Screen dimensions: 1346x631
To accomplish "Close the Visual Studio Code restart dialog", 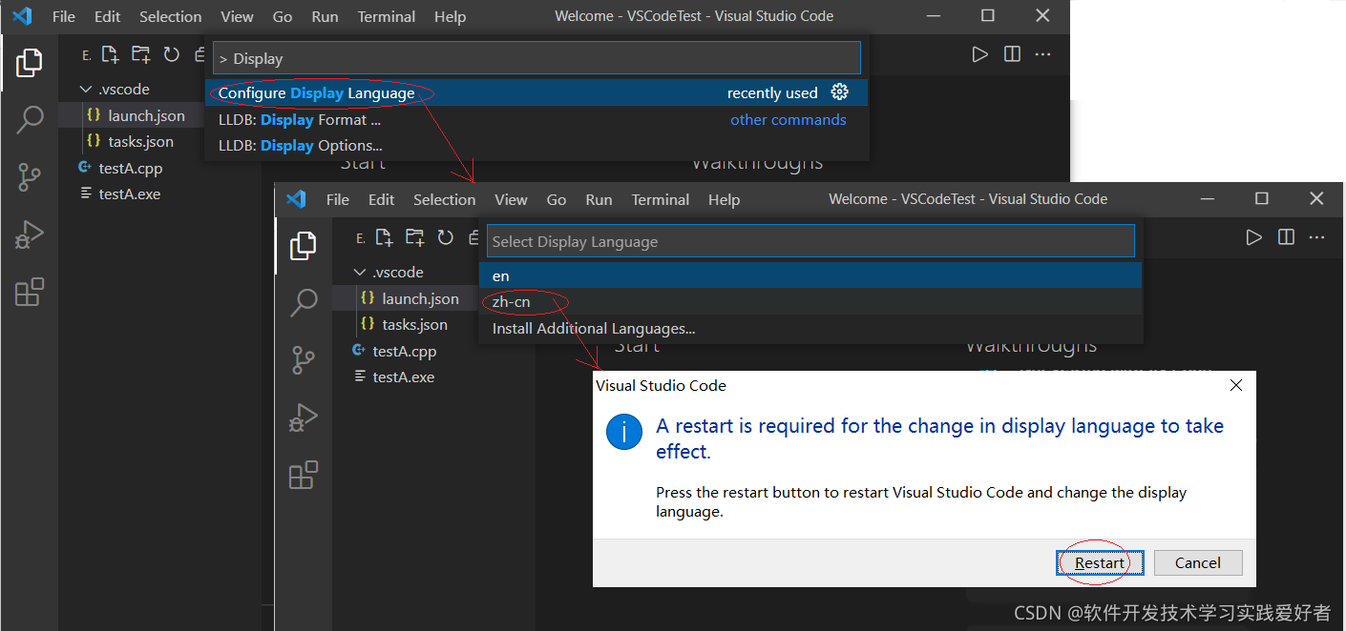I will click(x=1235, y=386).
